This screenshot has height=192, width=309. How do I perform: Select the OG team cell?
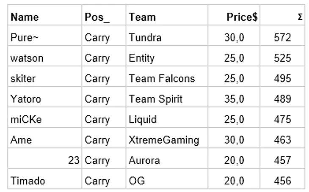[x=167, y=179]
